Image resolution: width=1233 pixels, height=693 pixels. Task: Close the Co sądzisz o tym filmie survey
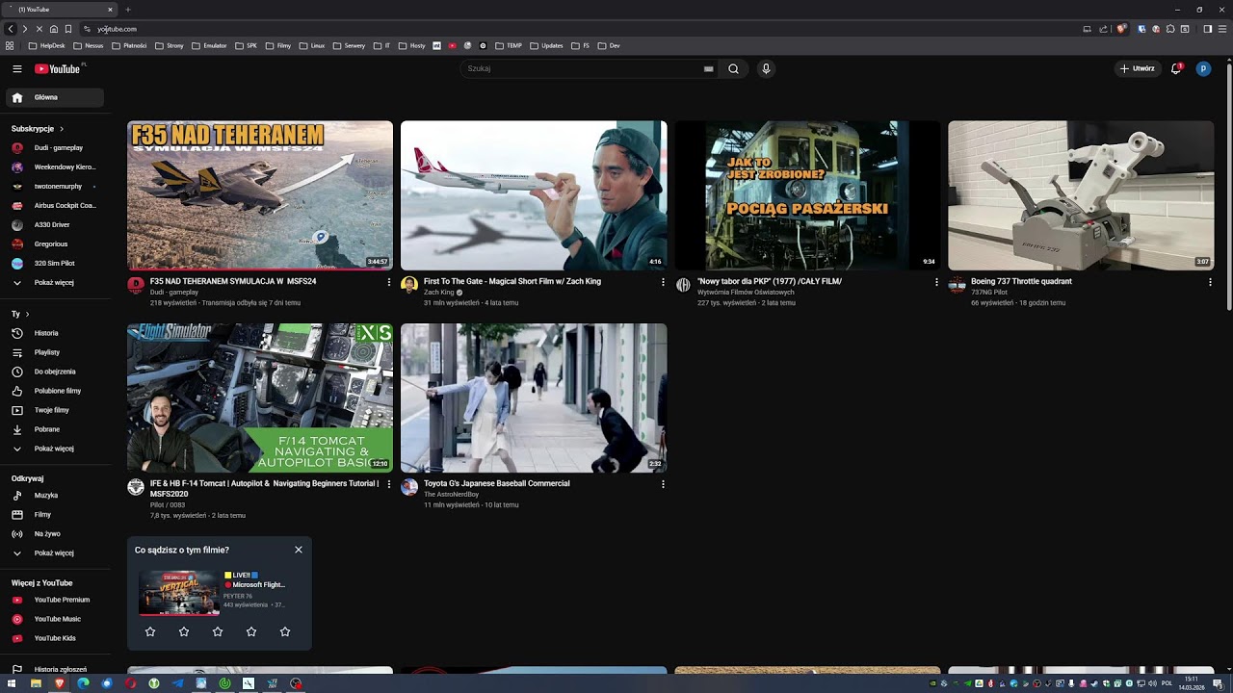tap(299, 550)
